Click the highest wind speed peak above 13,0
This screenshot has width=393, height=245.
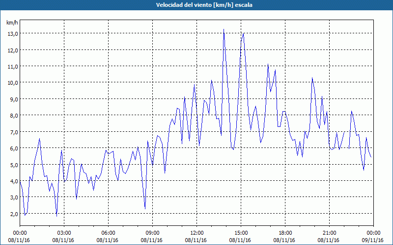[224, 29]
